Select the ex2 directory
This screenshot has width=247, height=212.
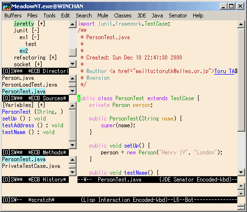(24, 51)
